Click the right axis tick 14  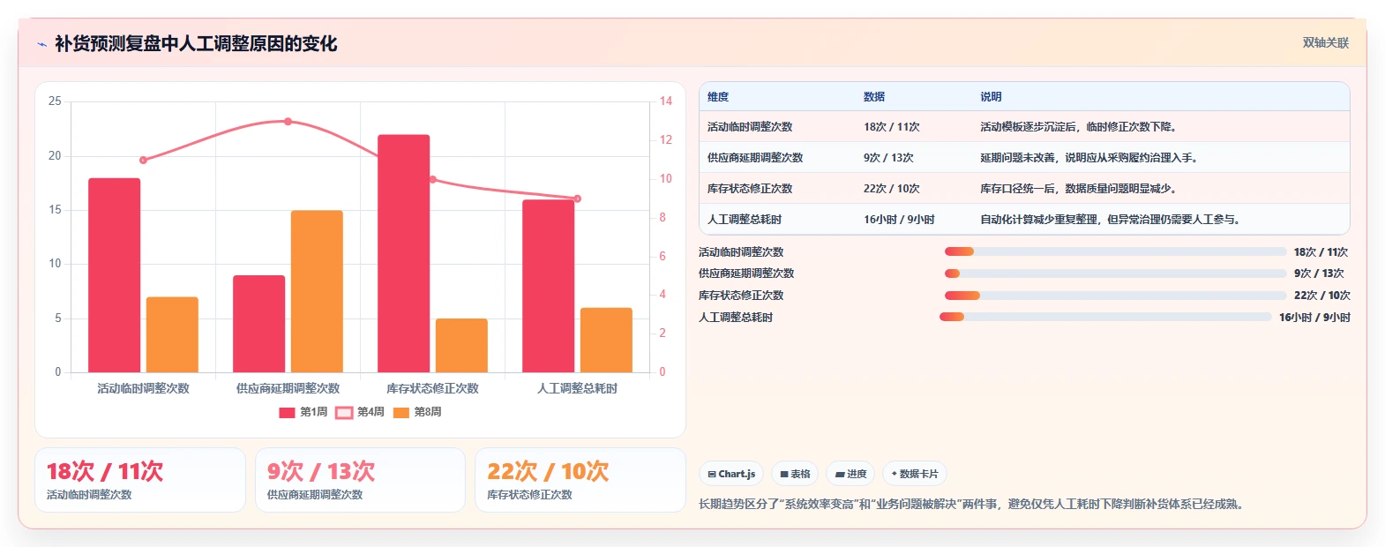pos(666,101)
